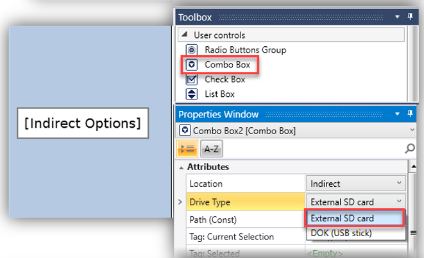This screenshot has width=424, height=258.
Task: Collapse the User controls group
Action: click(183, 35)
